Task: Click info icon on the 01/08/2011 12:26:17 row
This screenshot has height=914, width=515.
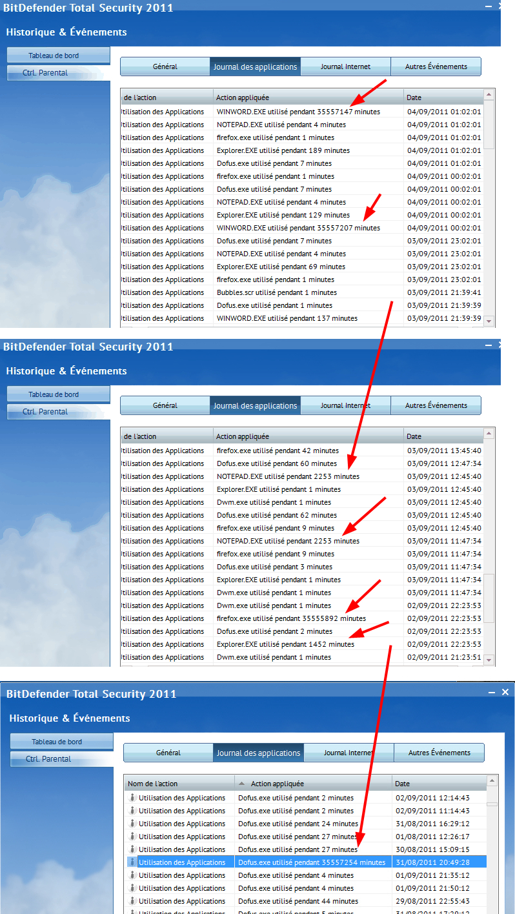Action: coord(132,837)
